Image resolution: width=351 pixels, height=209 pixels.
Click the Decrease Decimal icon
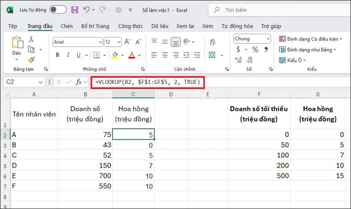(x=249, y=60)
